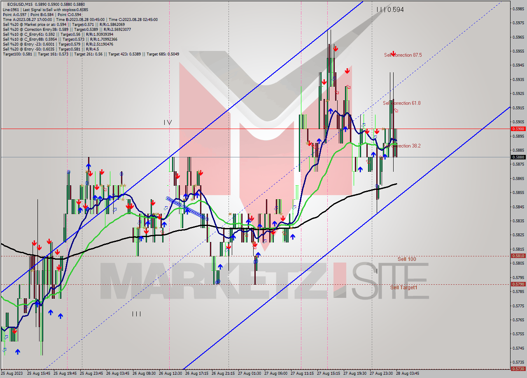Image resolution: width=527 pixels, height=378 pixels.
Task: Click the 0.5985 price axis label
Action: coord(518,9)
